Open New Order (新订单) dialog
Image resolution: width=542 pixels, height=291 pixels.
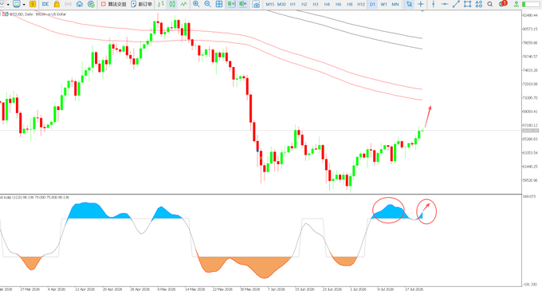tap(141, 4)
